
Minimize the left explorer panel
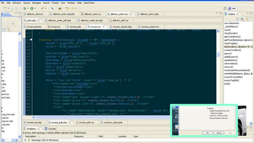click(x=16, y=13)
